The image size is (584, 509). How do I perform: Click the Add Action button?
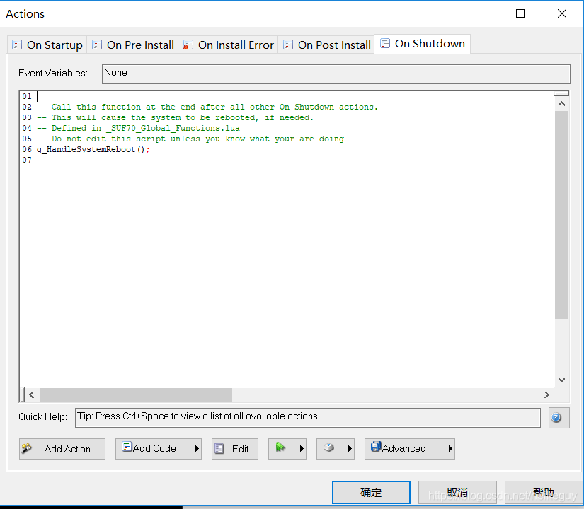[62, 449]
